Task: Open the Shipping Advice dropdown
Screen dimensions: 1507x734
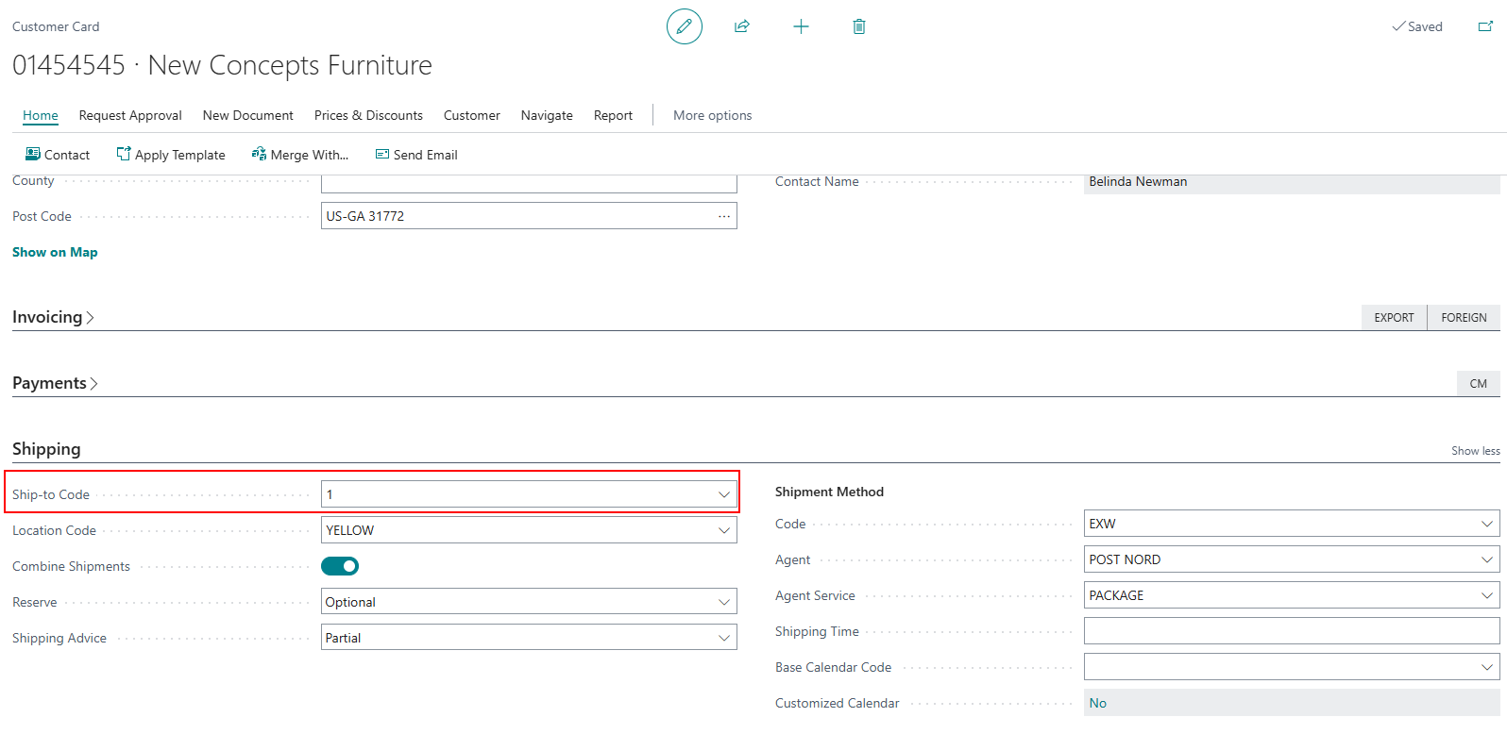Action: [x=724, y=638]
